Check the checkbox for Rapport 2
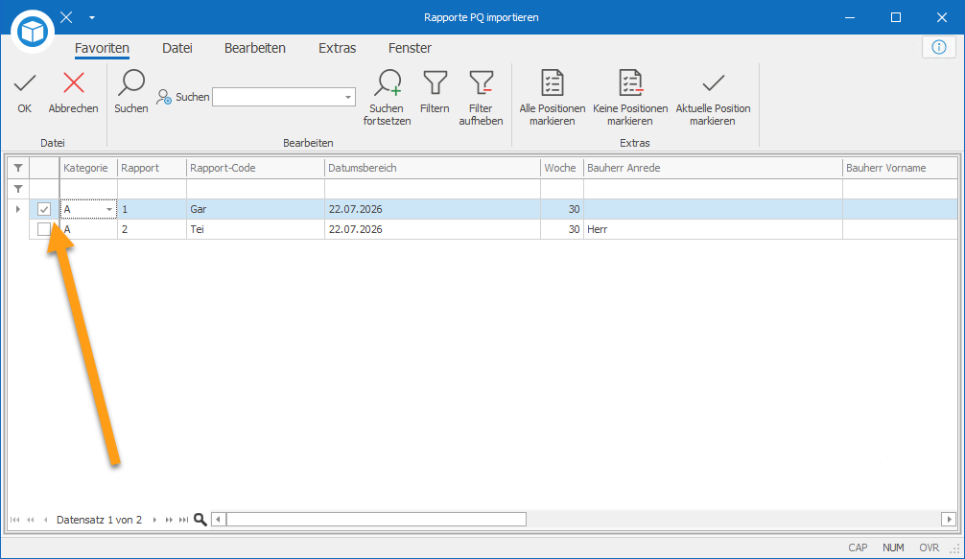 44,229
